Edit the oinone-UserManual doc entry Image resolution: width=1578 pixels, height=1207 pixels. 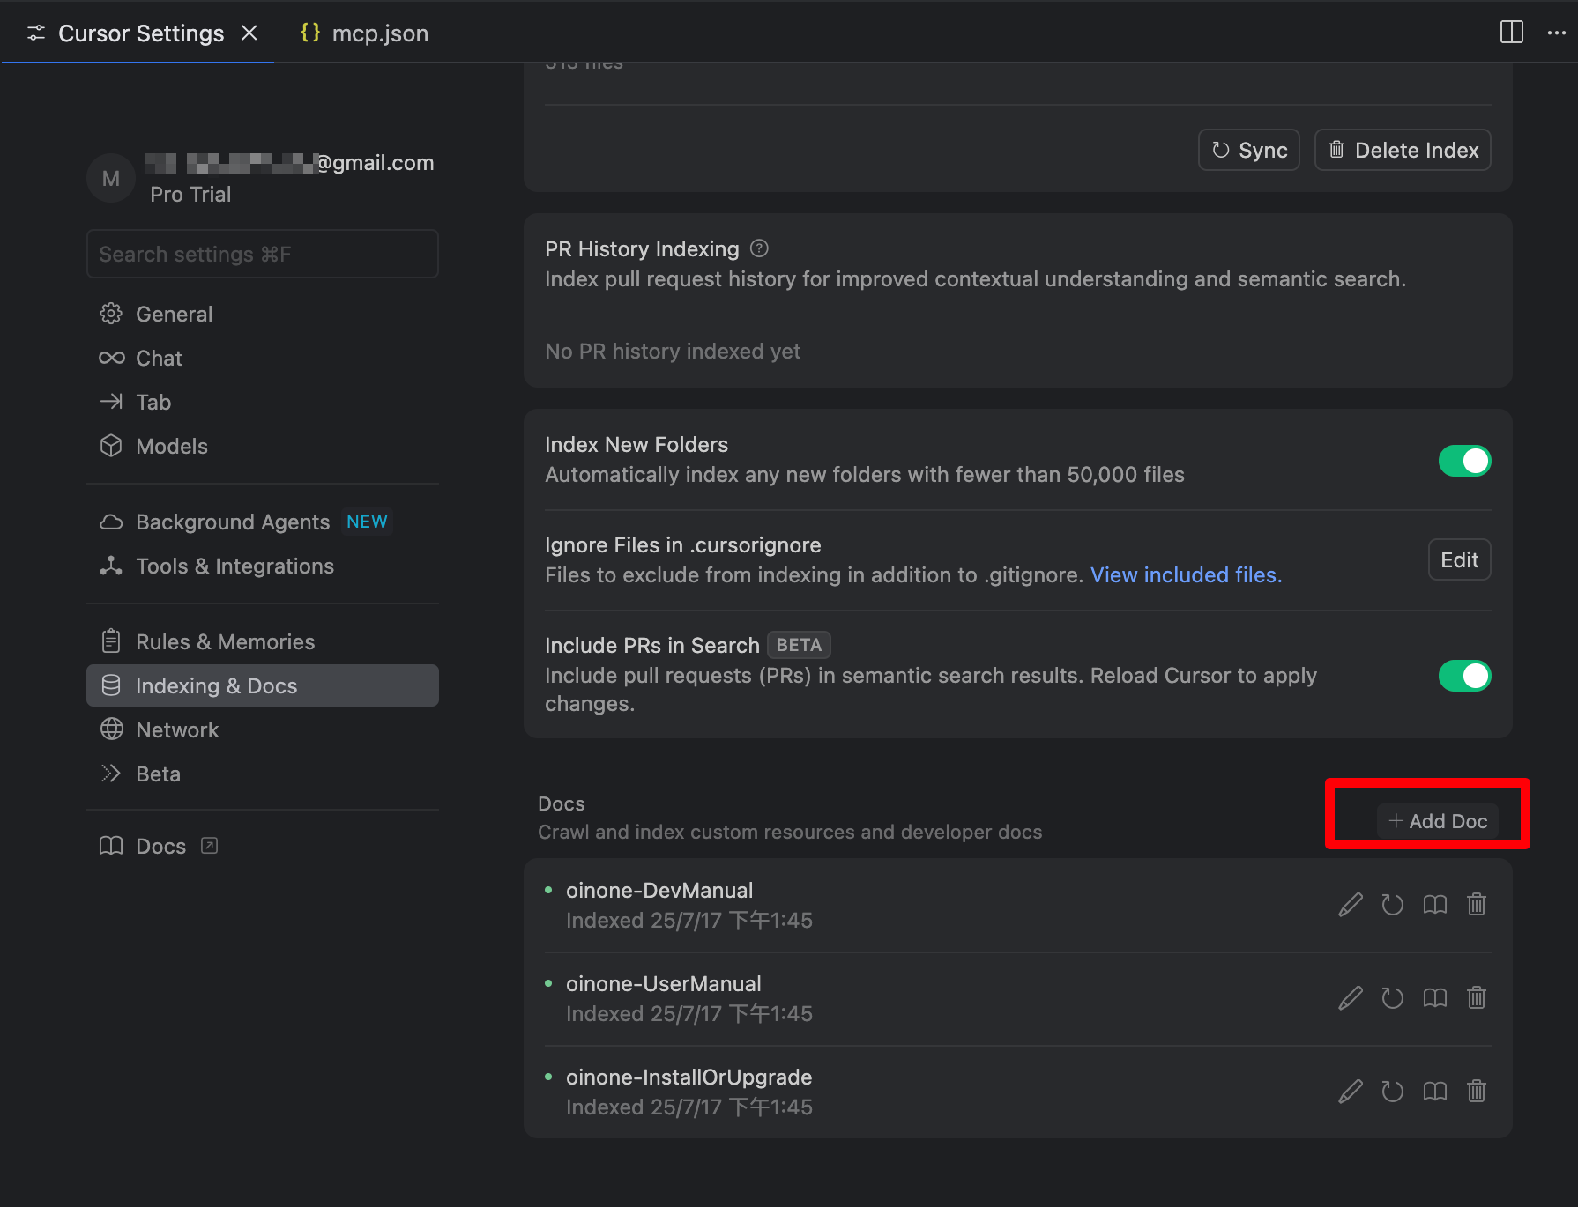pyautogui.click(x=1351, y=998)
